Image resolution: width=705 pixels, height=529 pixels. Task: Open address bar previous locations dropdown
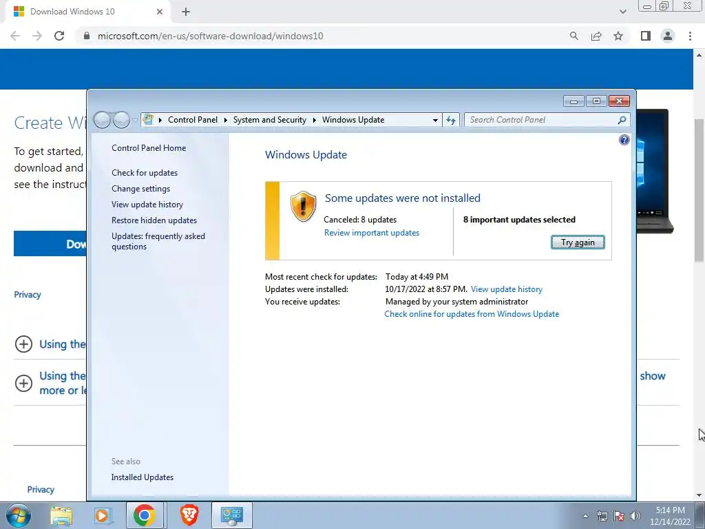point(435,120)
